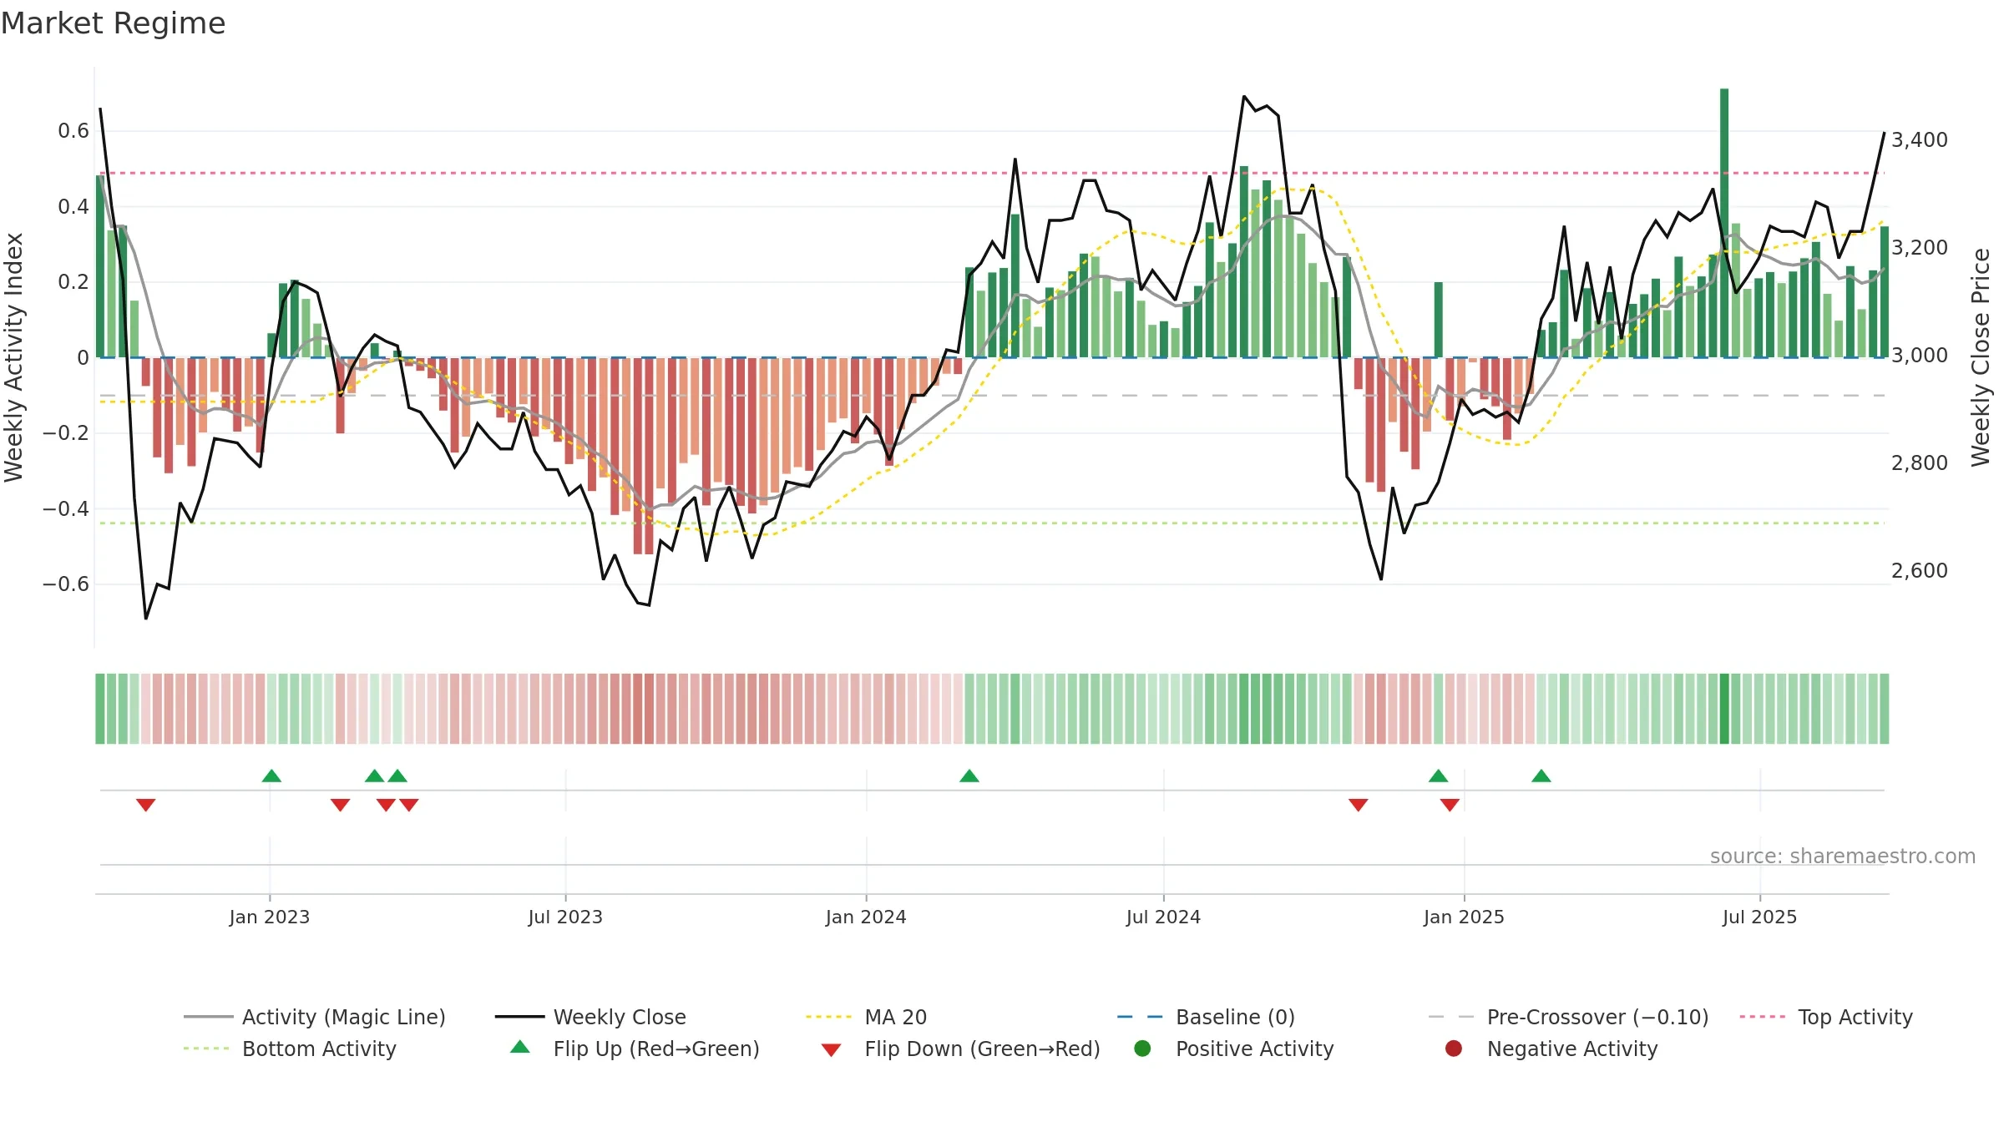The image size is (2004, 1127).
Task: Click the 2,600 price axis label
Action: [x=1919, y=570]
